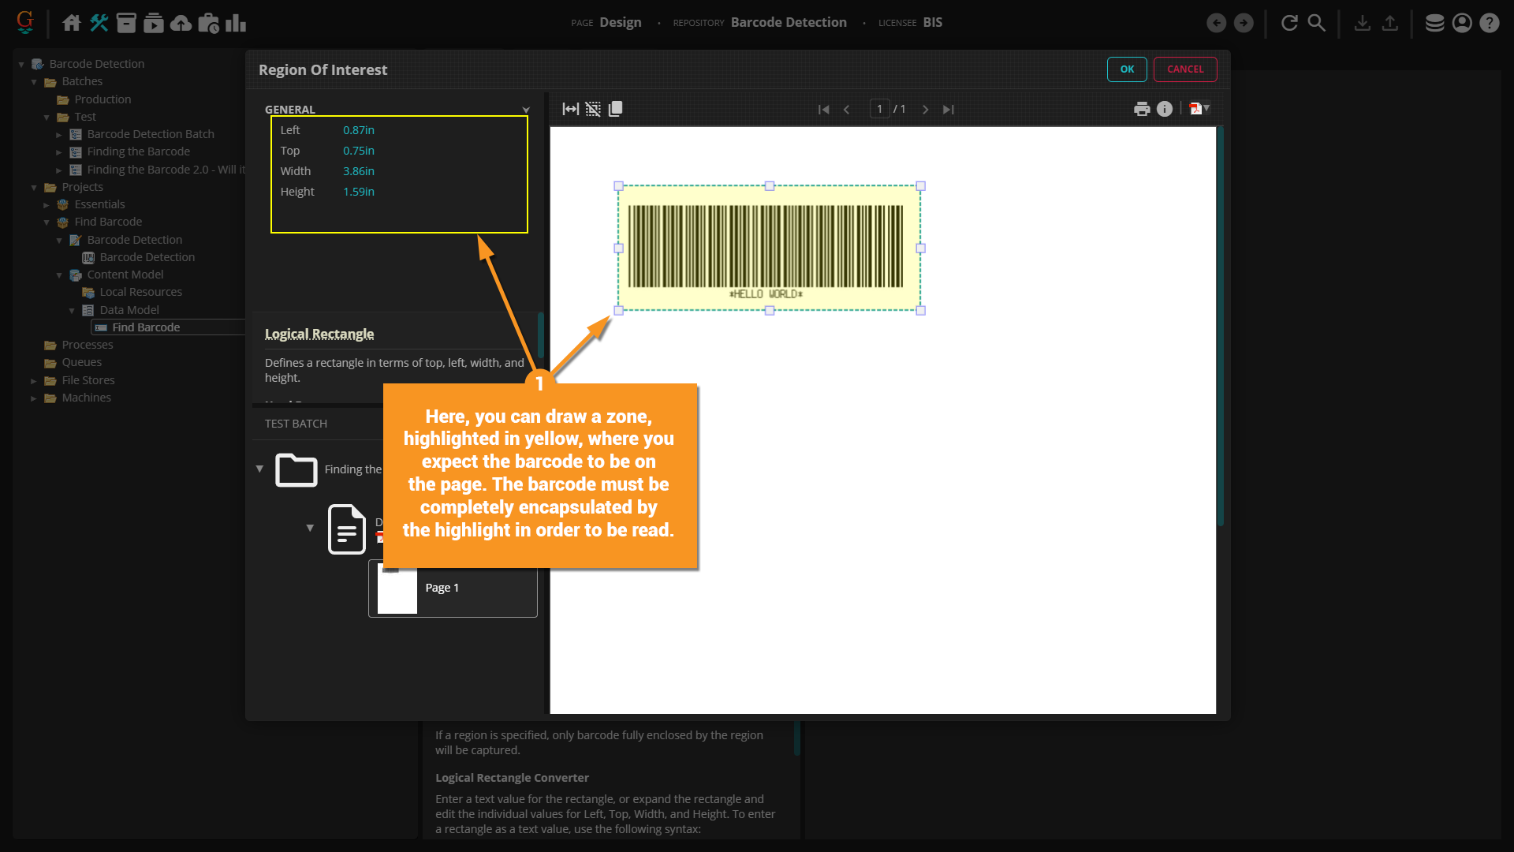Open the help question mark icon
Screen dimensions: 1514x852
click(x=1489, y=23)
